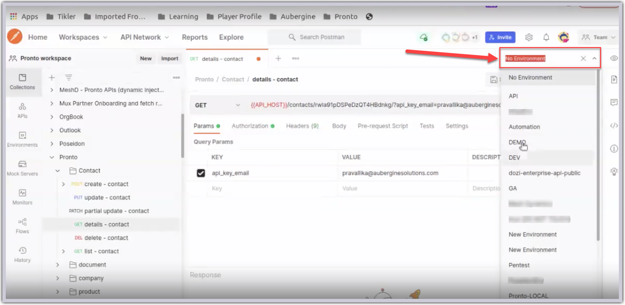
Task: Open the Environments sidebar panel
Action: coord(23,139)
